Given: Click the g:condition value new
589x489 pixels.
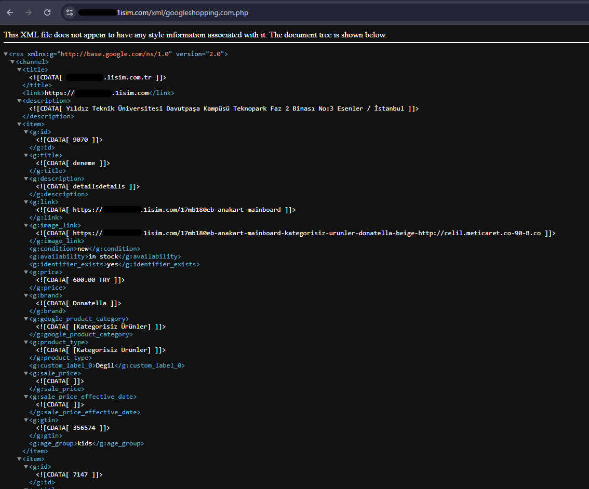Looking at the screenshot, I should coord(83,249).
